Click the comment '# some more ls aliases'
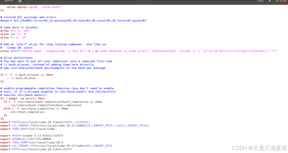The width and height of the screenshot is (288, 153). click(x=19, y=27)
